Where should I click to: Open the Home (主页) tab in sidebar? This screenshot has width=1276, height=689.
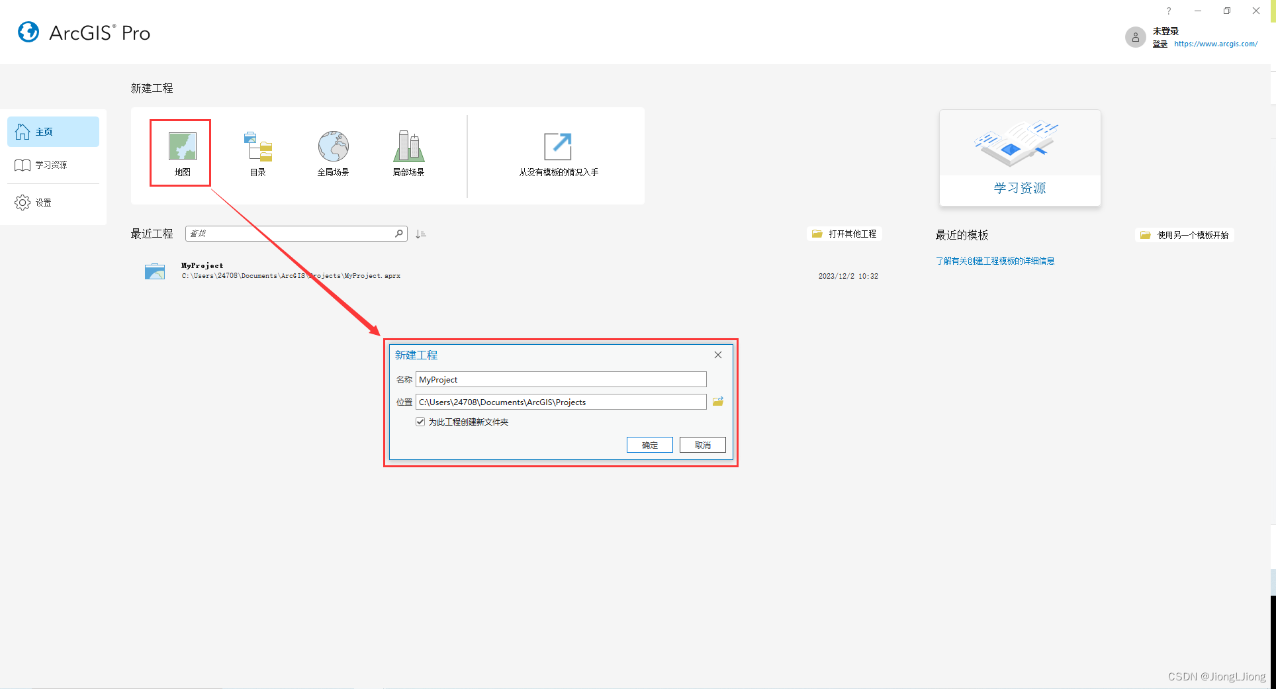pyautogui.click(x=53, y=132)
